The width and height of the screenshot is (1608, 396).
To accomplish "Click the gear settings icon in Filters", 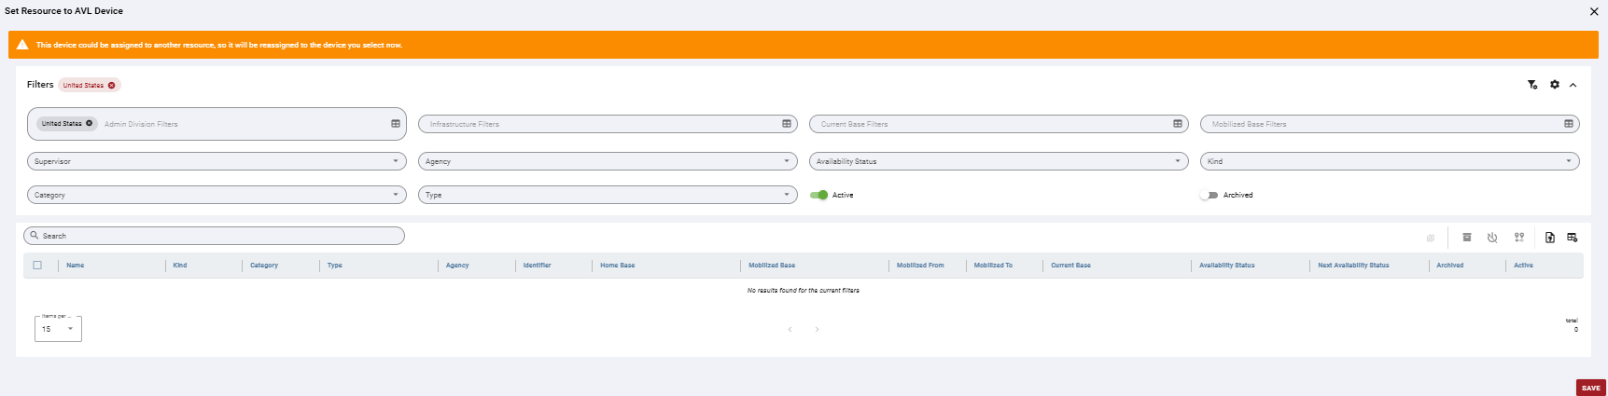I will click(x=1555, y=85).
